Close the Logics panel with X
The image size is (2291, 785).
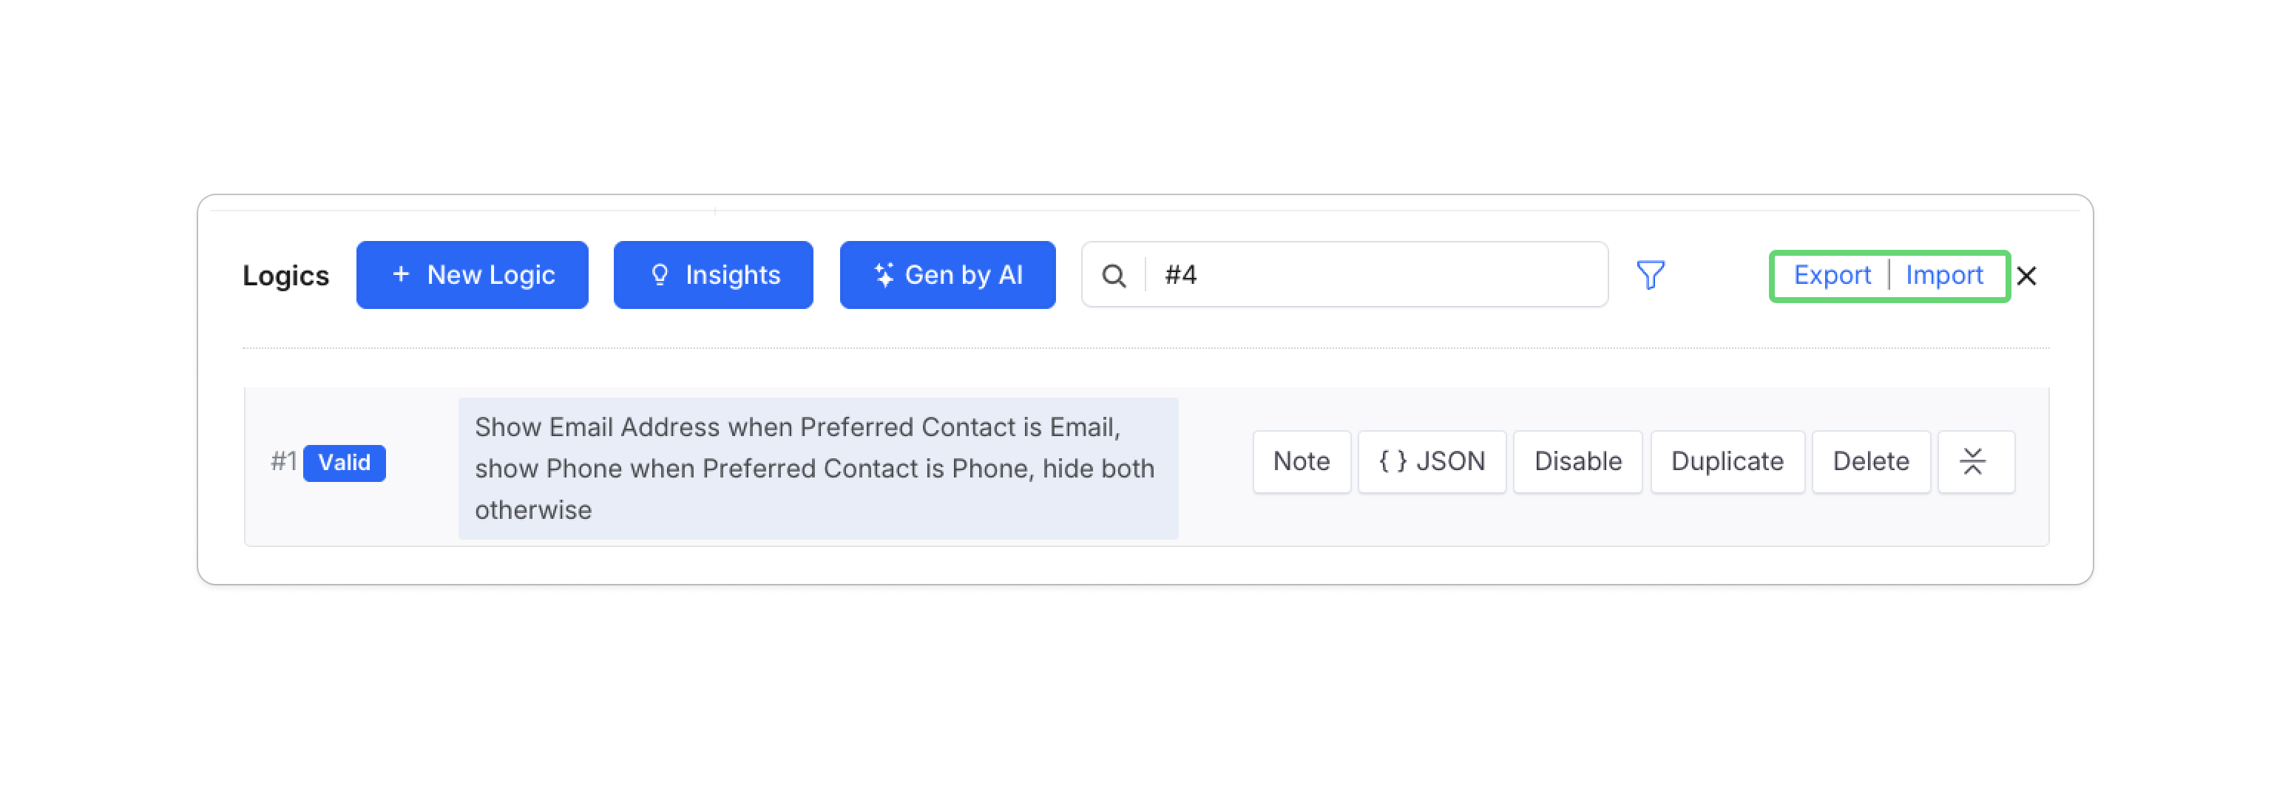click(2027, 276)
